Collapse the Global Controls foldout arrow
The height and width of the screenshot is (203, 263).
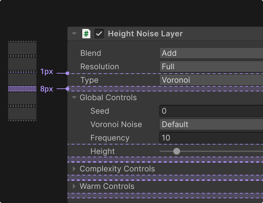74,97
